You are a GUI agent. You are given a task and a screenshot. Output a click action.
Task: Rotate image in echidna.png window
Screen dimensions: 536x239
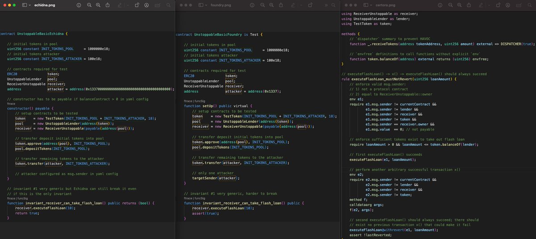point(137,5)
